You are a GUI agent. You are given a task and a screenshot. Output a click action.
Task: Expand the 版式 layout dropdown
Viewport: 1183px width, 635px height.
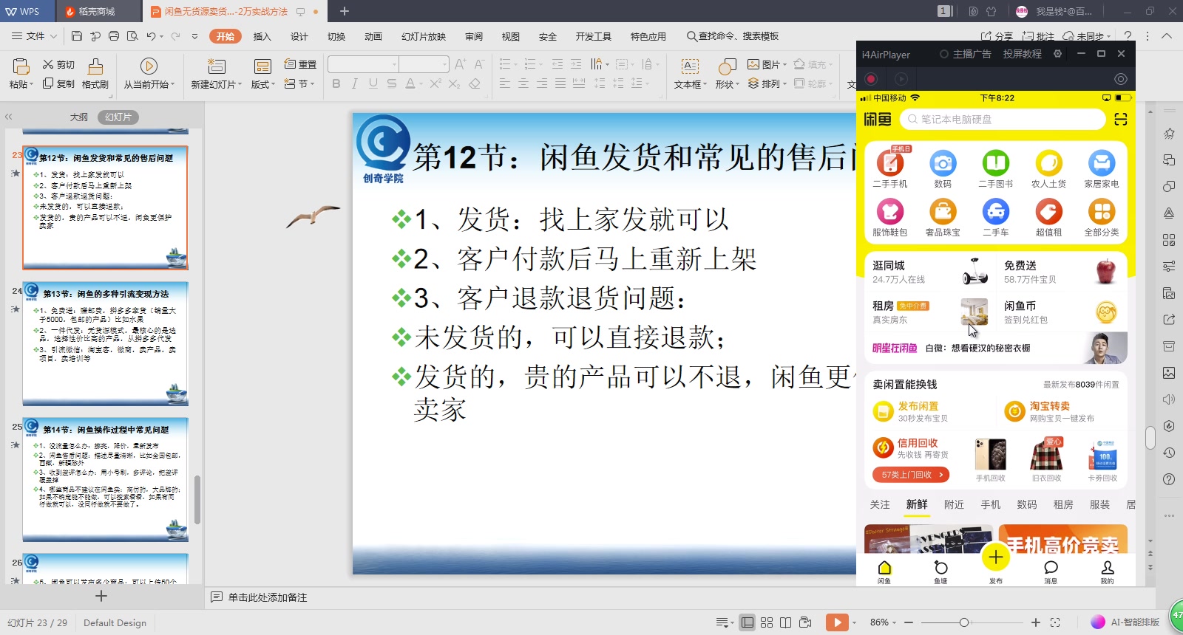click(x=273, y=85)
